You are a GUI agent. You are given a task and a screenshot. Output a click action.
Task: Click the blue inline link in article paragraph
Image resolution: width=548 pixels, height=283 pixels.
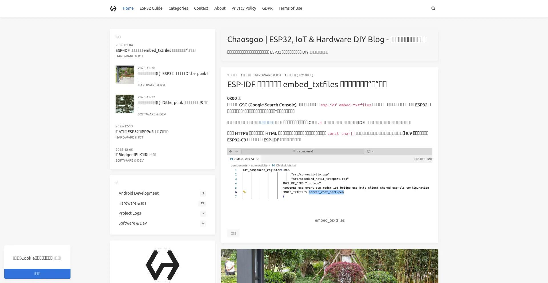266,123
